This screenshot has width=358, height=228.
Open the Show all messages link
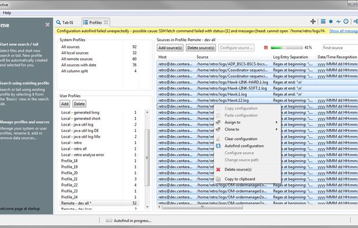pos(344,31)
